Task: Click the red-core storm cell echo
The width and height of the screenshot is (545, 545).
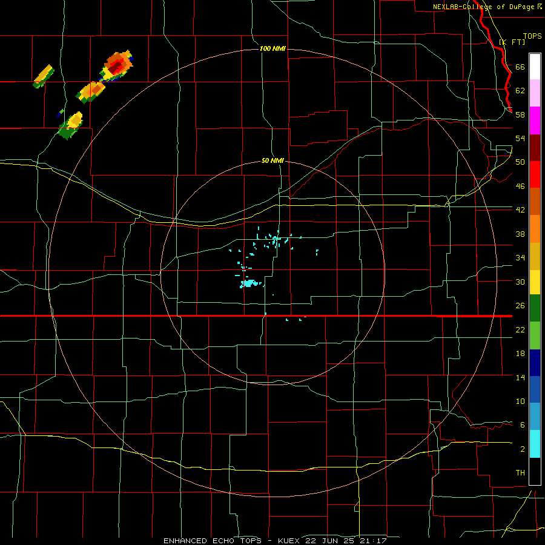Action: coord(116,65)
